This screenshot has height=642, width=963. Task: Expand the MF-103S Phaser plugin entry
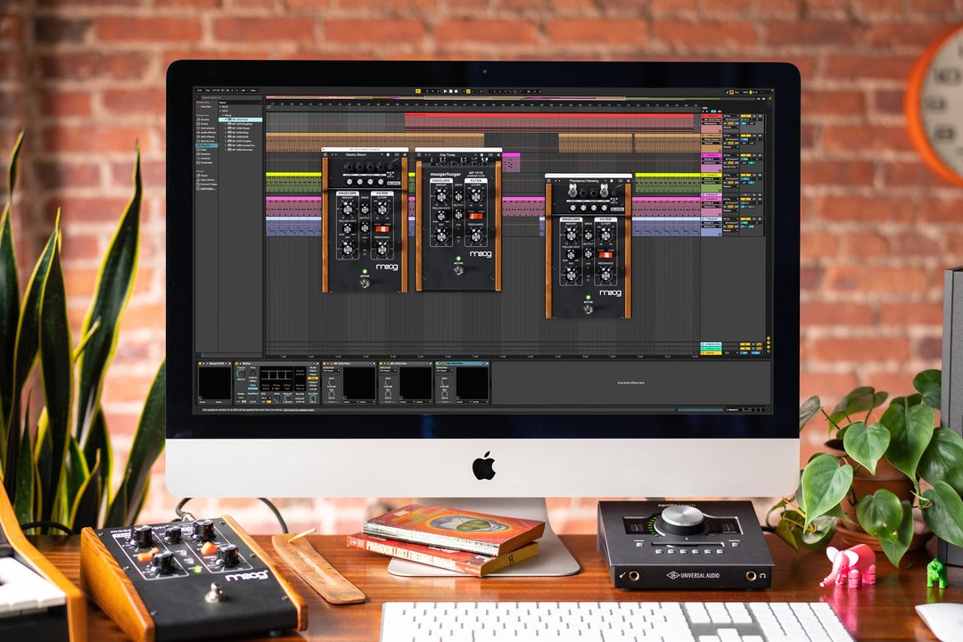click(x=226, y=128)
